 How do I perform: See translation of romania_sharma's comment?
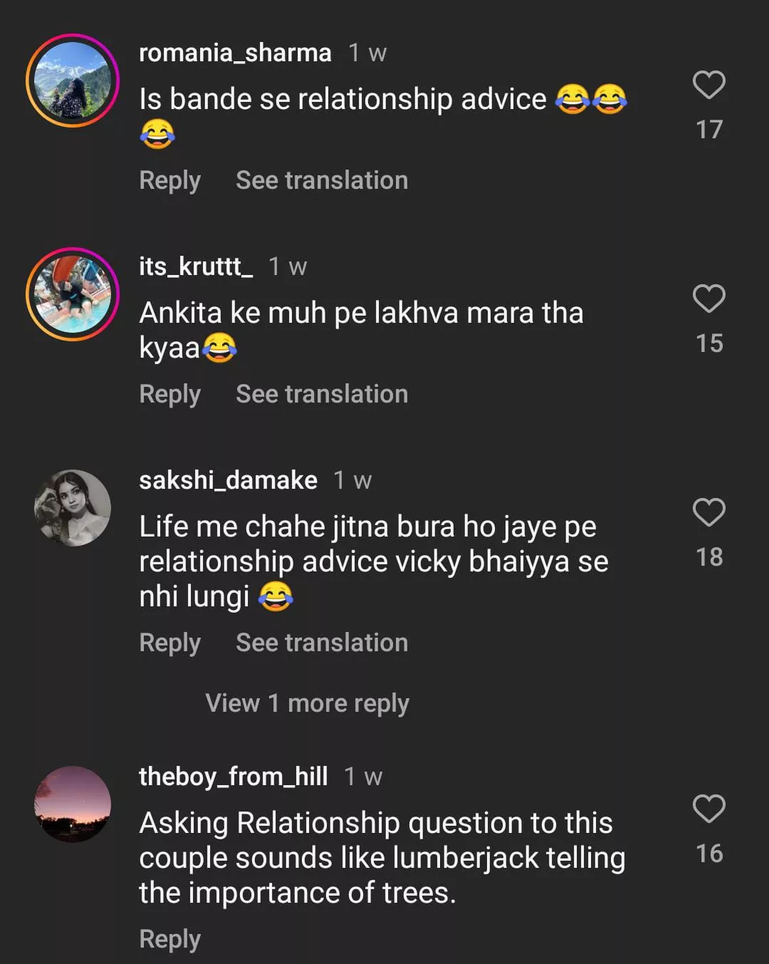[322, 181]
